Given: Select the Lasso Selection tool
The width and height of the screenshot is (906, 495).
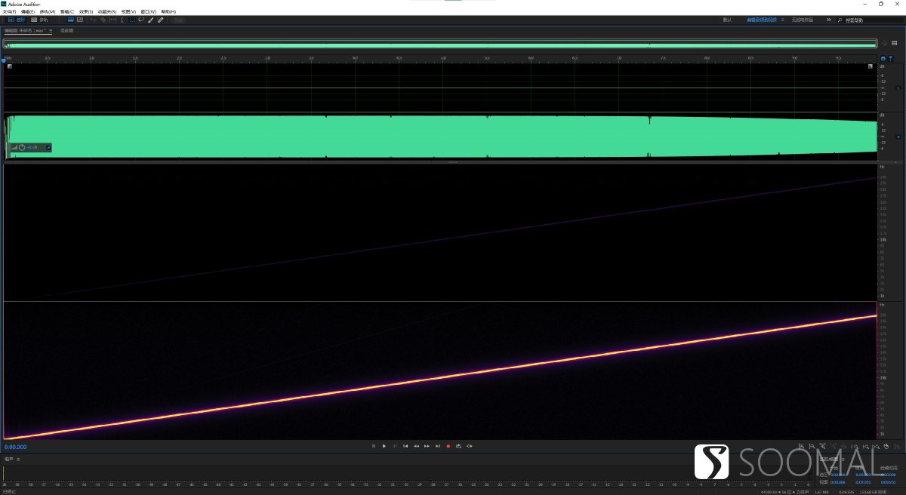Looking at the screenshot, I should click(x=141, y=20).
